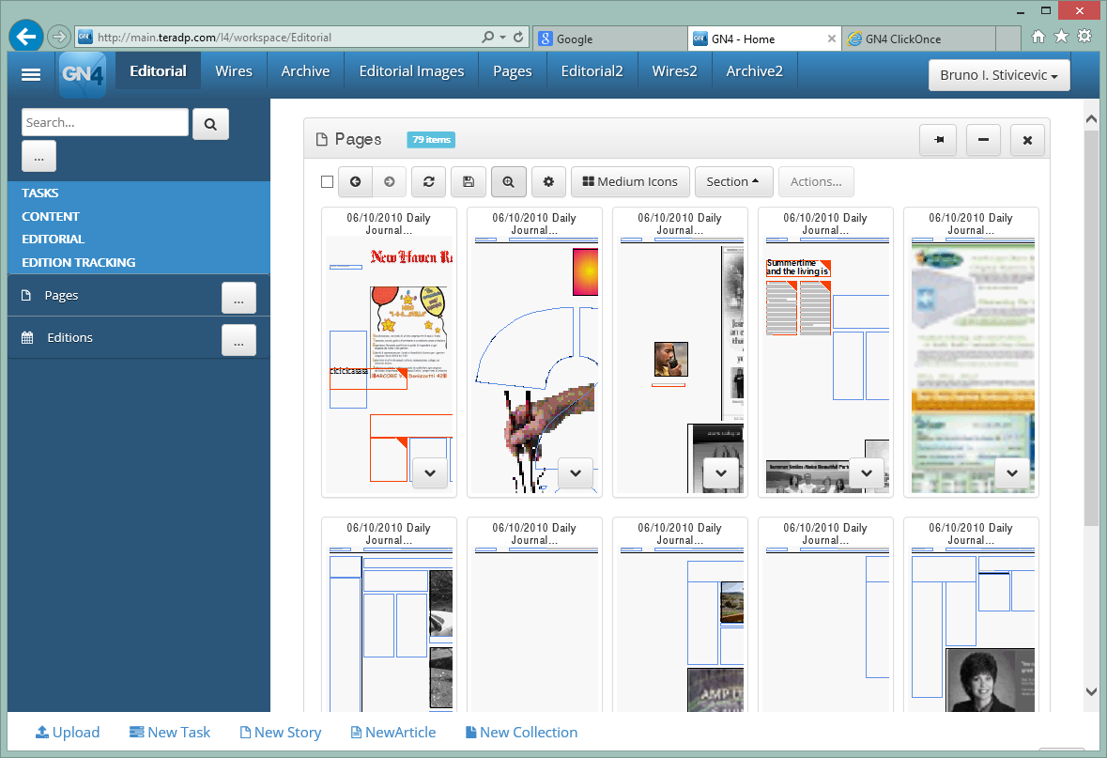The image size is (1107, 758).
Task: Click the ... button below the search box
Action: [38, 156]
